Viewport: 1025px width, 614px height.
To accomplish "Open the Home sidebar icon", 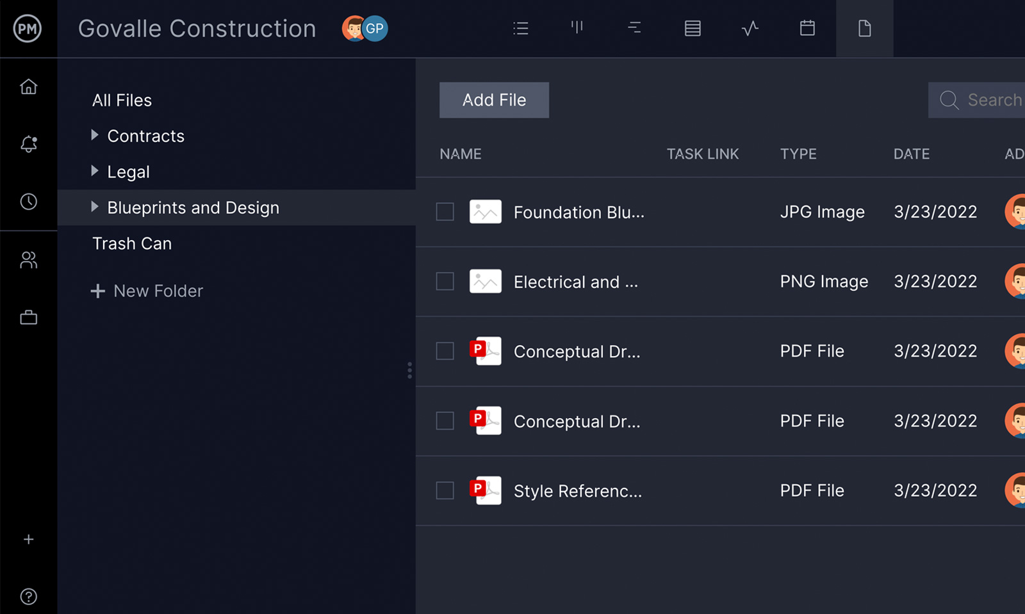I will click(28, 86).
